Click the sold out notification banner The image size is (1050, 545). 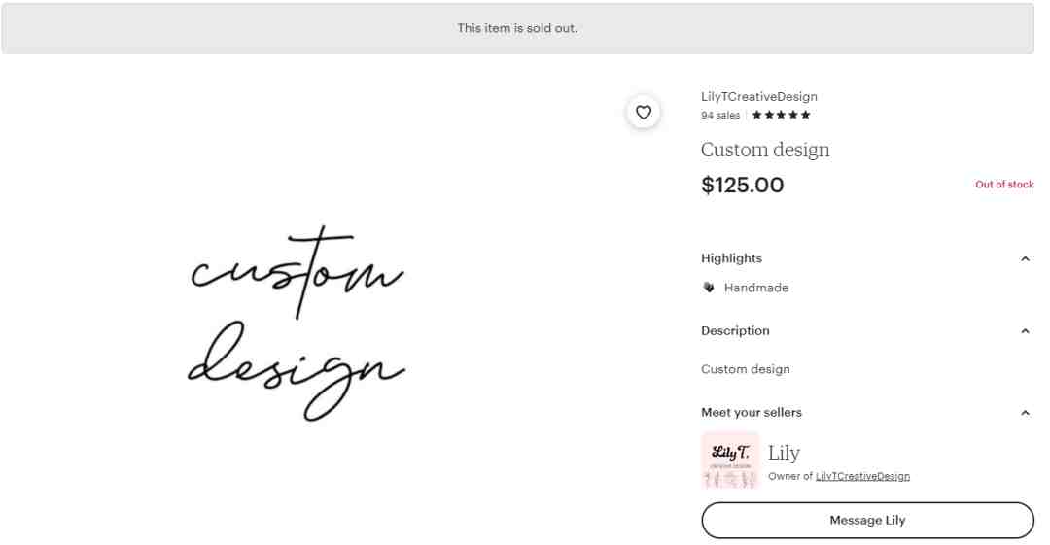(517, 28)
